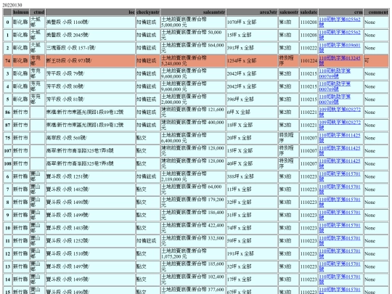Image resolution: width=392 pixels, height=294 pixels.
Task: Click the 'saleamtstr' column header
Action: pos(193,12)
